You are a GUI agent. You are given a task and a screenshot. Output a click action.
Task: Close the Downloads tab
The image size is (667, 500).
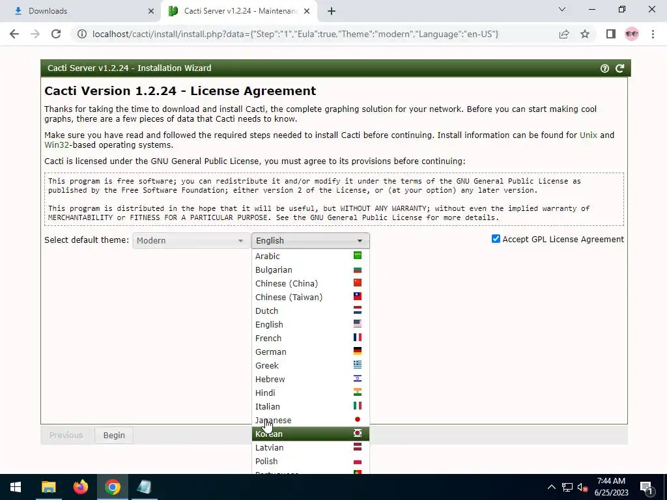tap(150, 11)
